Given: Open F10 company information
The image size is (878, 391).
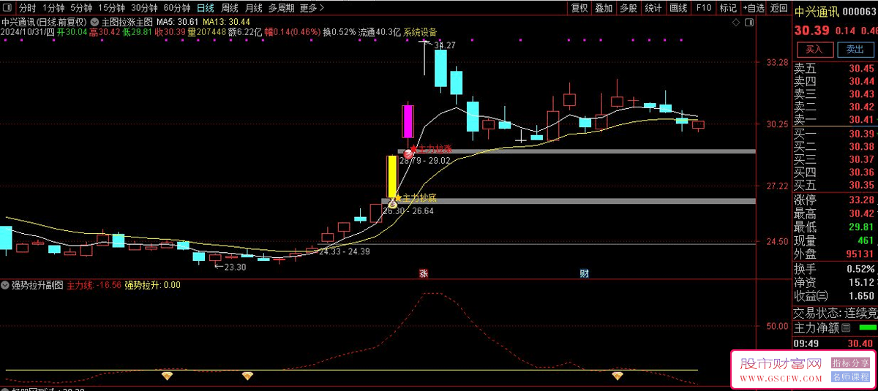Looking at the screenshot, I should tap(703, 8).
